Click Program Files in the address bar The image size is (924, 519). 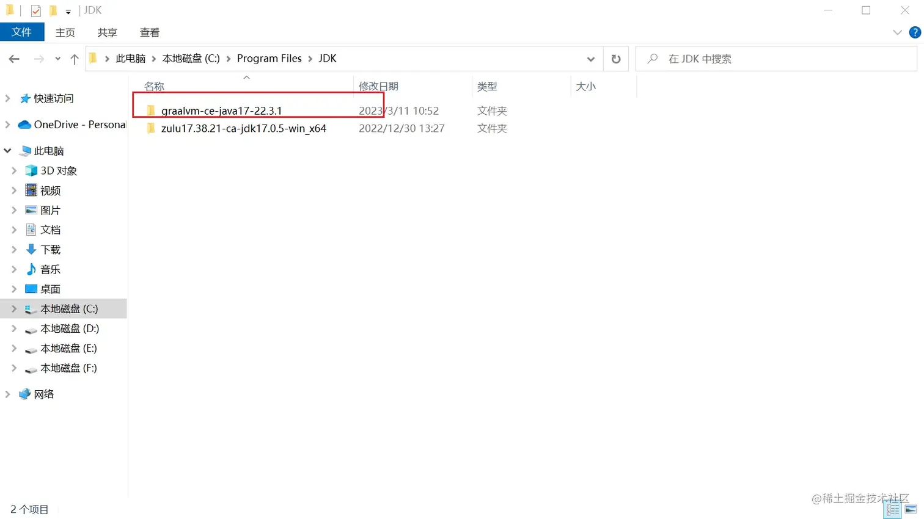point(269,59)
